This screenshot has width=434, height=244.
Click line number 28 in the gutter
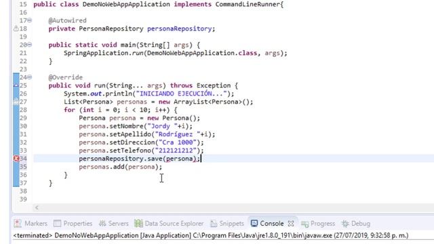(x=23, y=110)
